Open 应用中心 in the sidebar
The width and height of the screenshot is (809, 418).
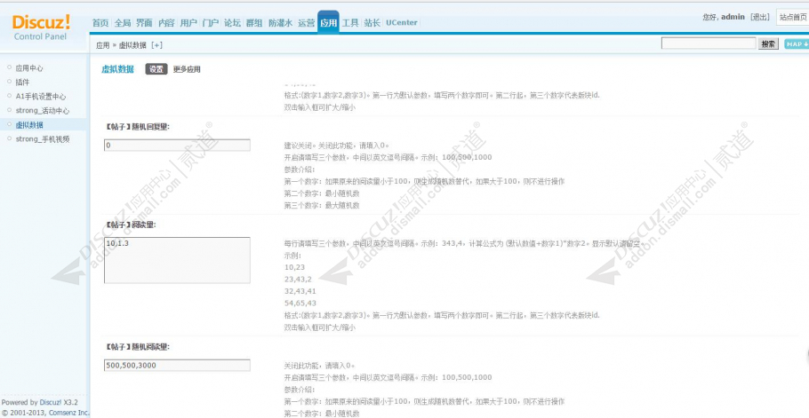point(29,68)
